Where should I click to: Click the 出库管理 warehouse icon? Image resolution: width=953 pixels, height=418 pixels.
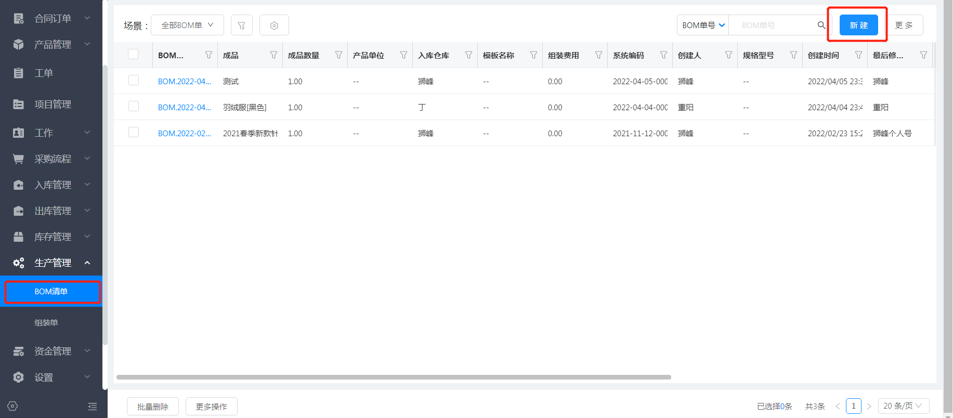pos(19,211)
